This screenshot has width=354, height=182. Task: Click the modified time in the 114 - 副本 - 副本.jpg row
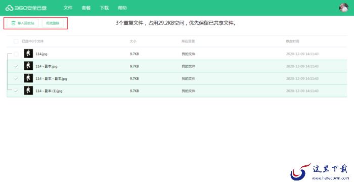coord(302,78)
